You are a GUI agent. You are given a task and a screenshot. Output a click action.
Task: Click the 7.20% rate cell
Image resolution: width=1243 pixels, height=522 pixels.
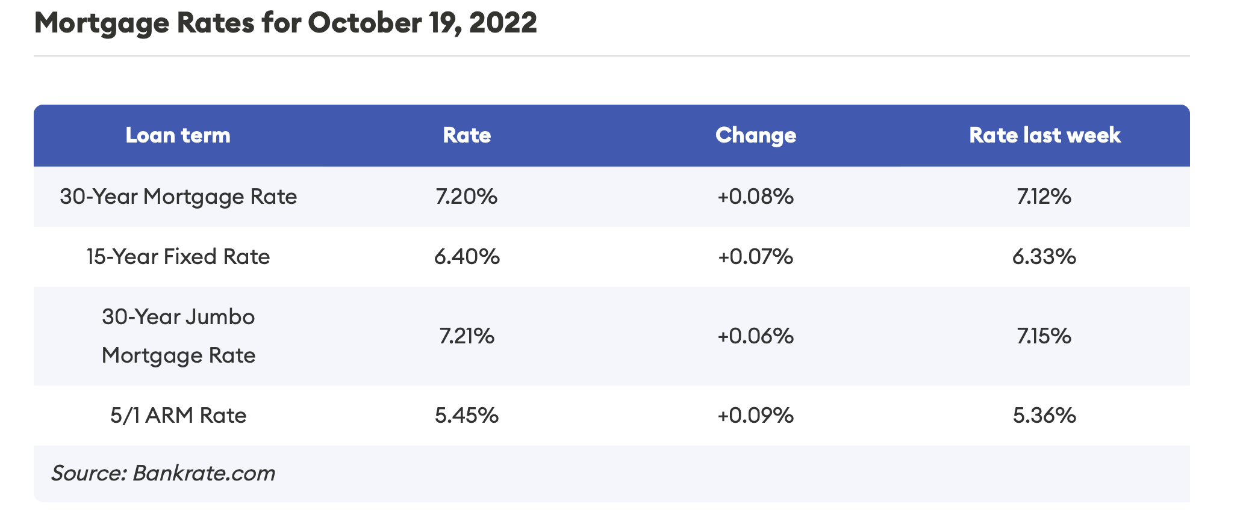point(467,197)
